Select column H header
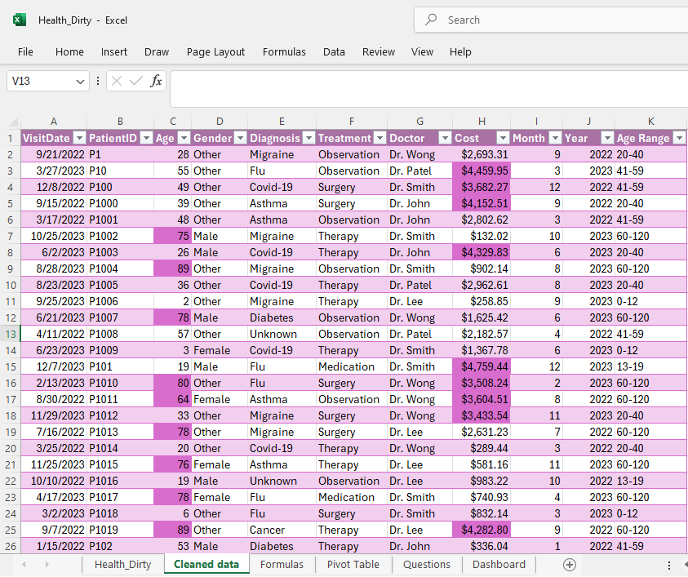Viewport: 688px width, 577px height. [x=482, y=122]
